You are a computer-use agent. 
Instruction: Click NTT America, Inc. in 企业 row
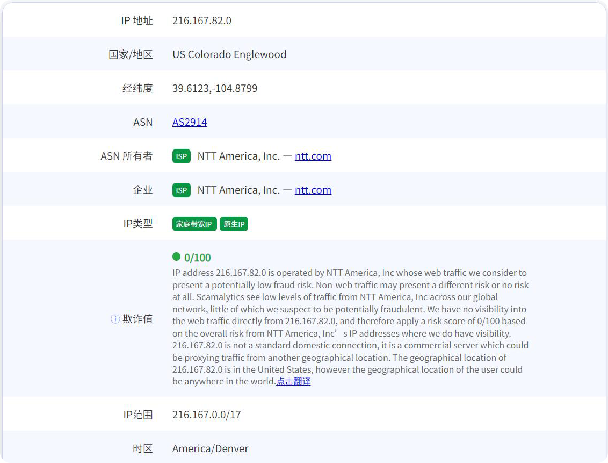[x=238, y=190]
